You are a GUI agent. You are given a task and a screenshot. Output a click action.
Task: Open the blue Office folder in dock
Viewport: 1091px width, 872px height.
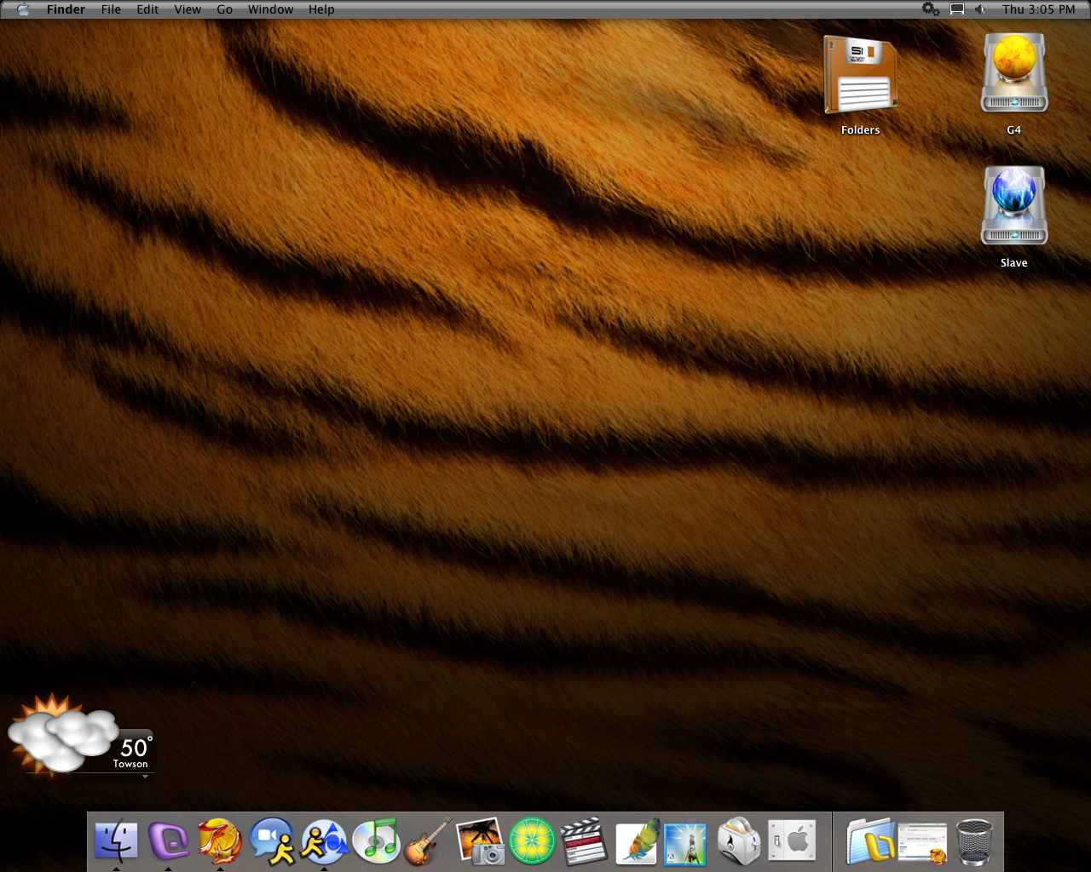click(x=870, y=840)
